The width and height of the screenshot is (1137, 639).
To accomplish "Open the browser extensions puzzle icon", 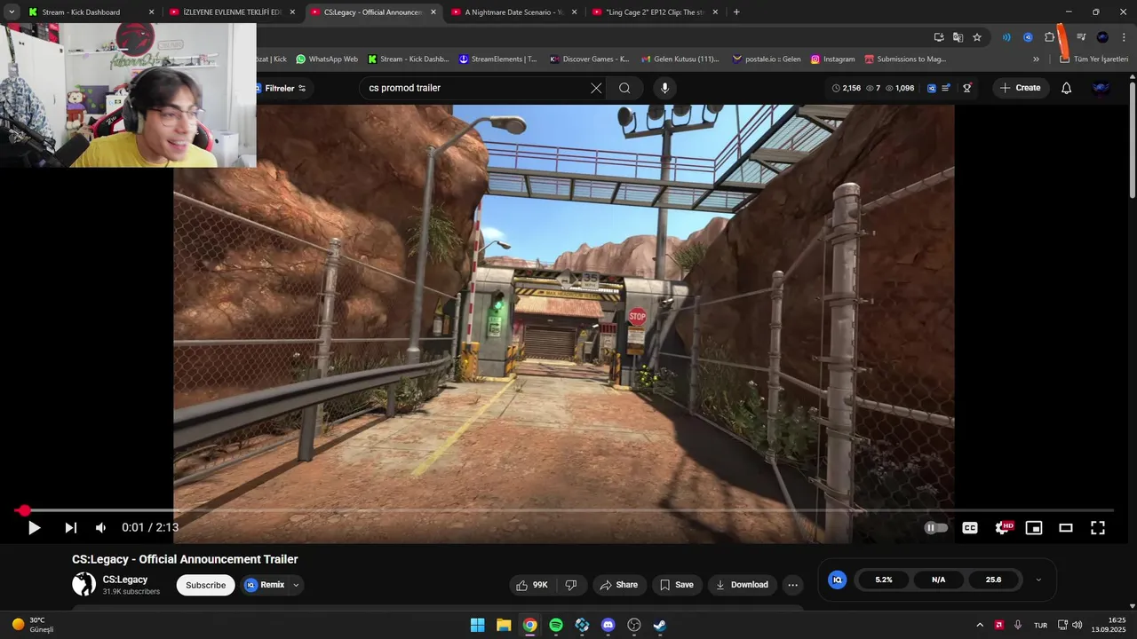I will pos(1049,37).
